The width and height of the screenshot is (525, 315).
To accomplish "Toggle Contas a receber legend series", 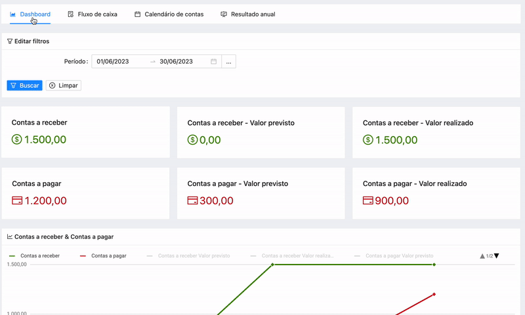I will tap(35, 256).
